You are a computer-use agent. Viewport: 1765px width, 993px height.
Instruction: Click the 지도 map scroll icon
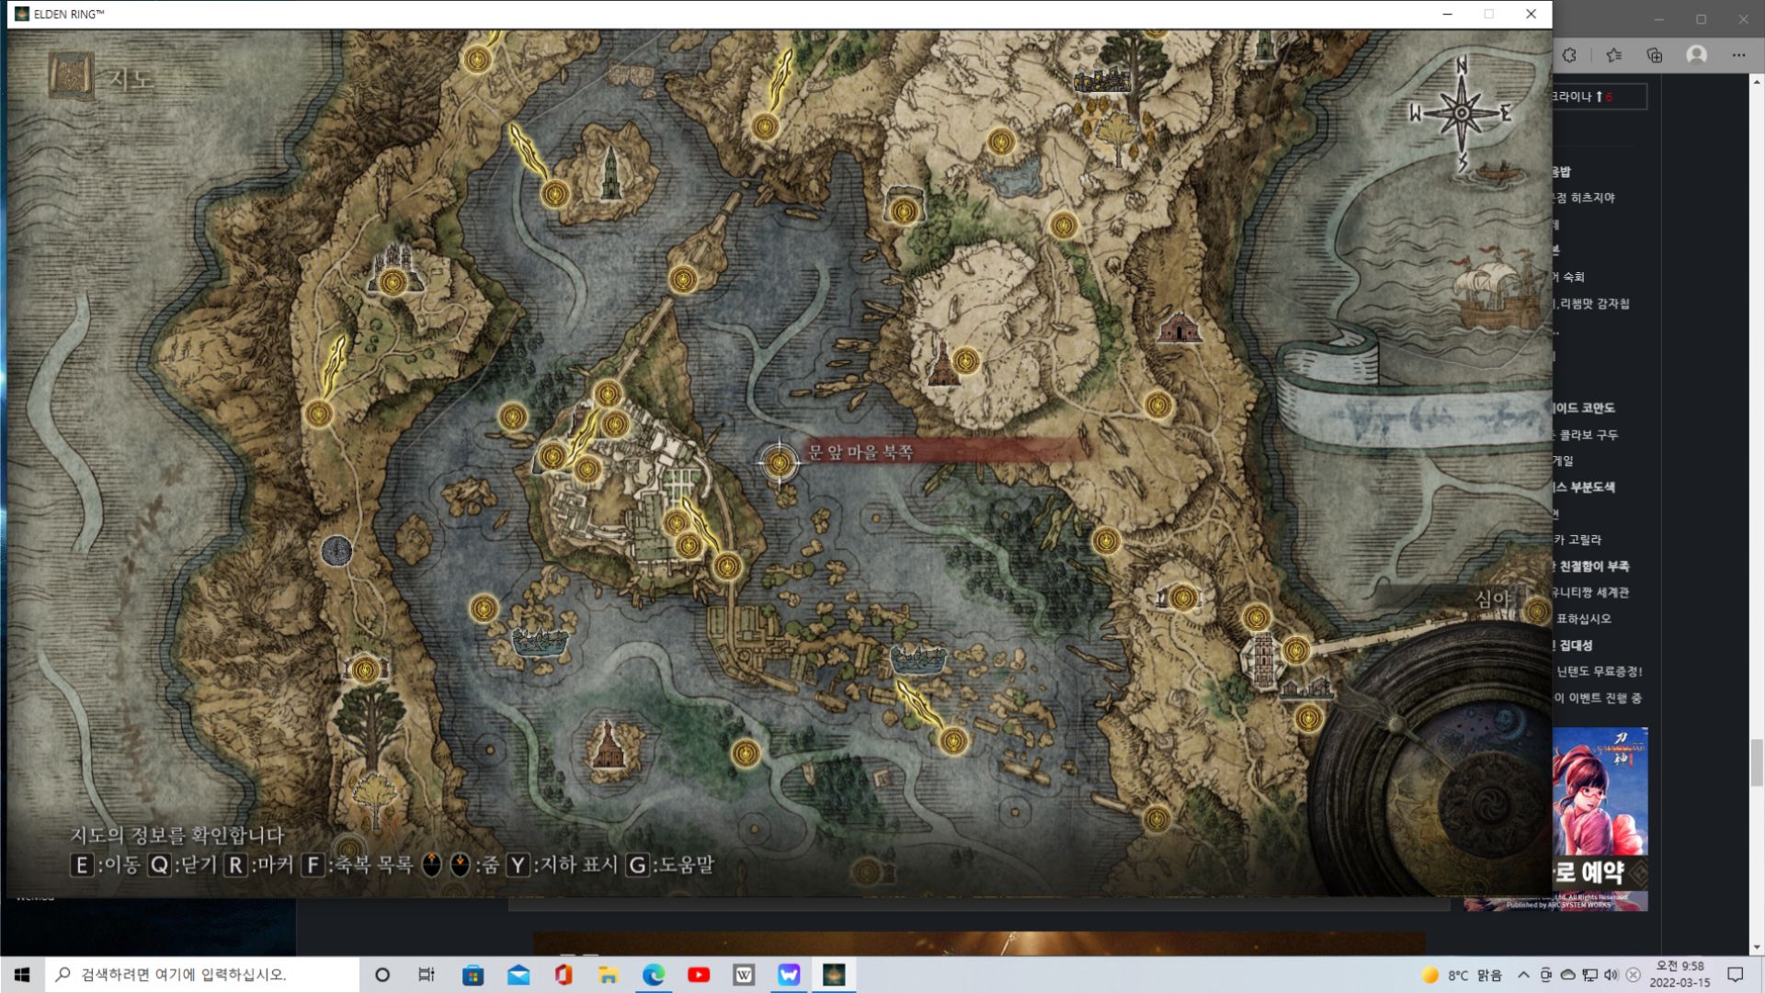point(71,76)
